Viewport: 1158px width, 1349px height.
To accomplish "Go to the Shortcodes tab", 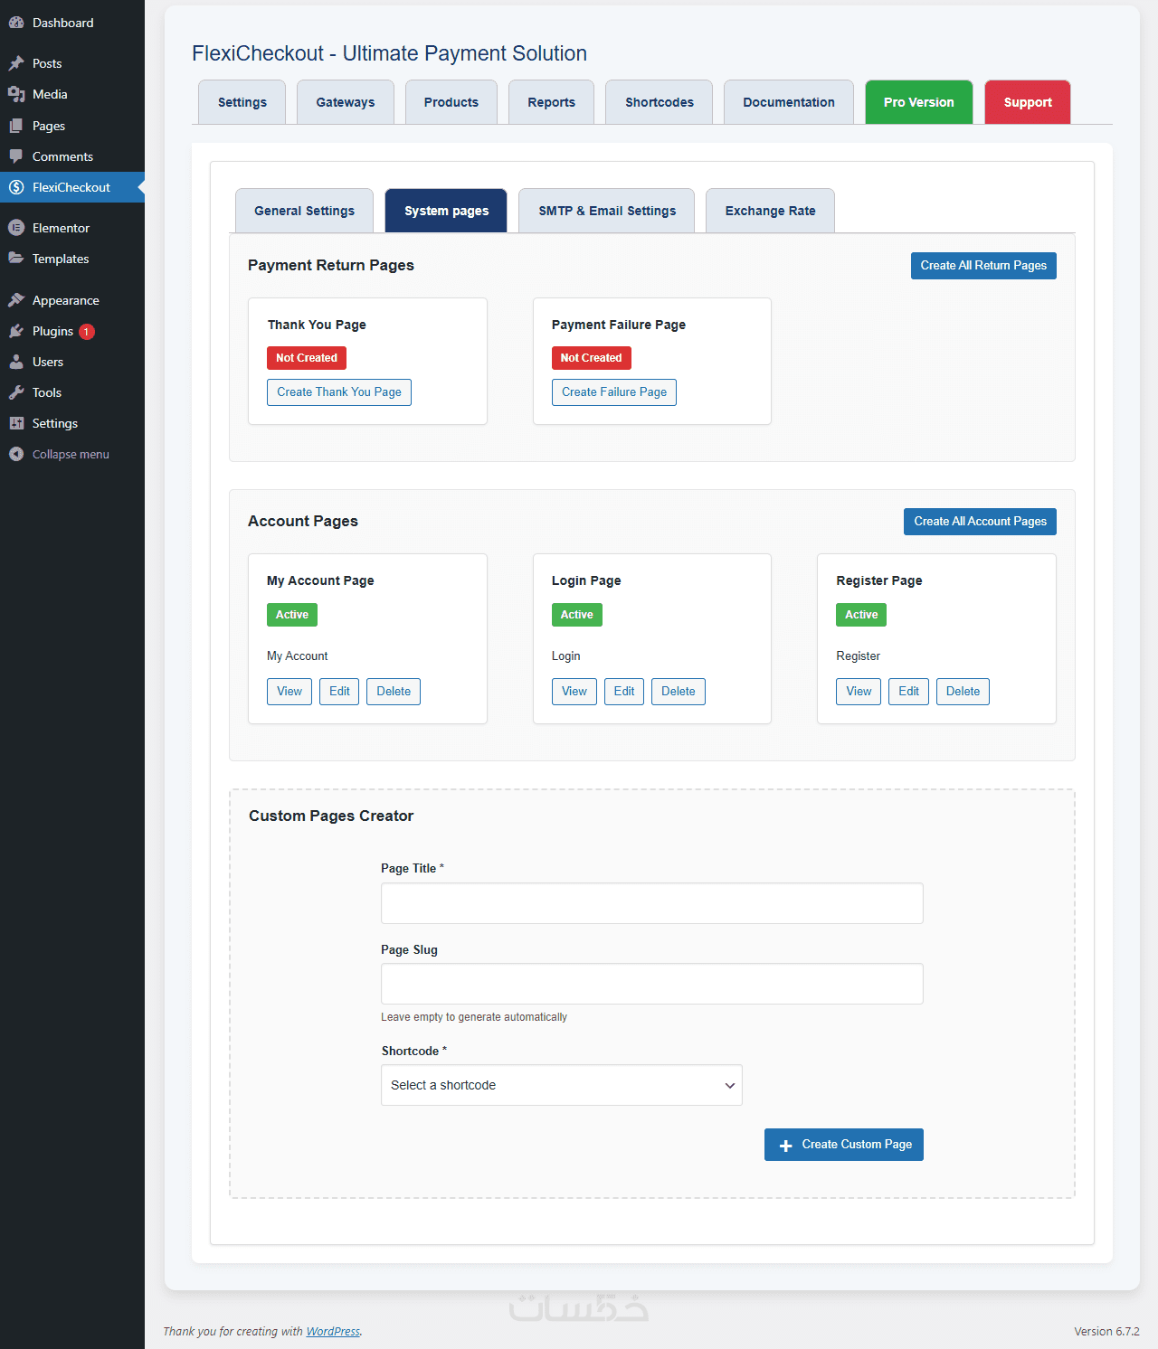I will (660, 102).
